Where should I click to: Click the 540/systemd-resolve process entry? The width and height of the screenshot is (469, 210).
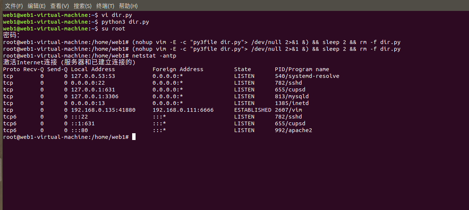pyautogui.click(x=307, y=76)
